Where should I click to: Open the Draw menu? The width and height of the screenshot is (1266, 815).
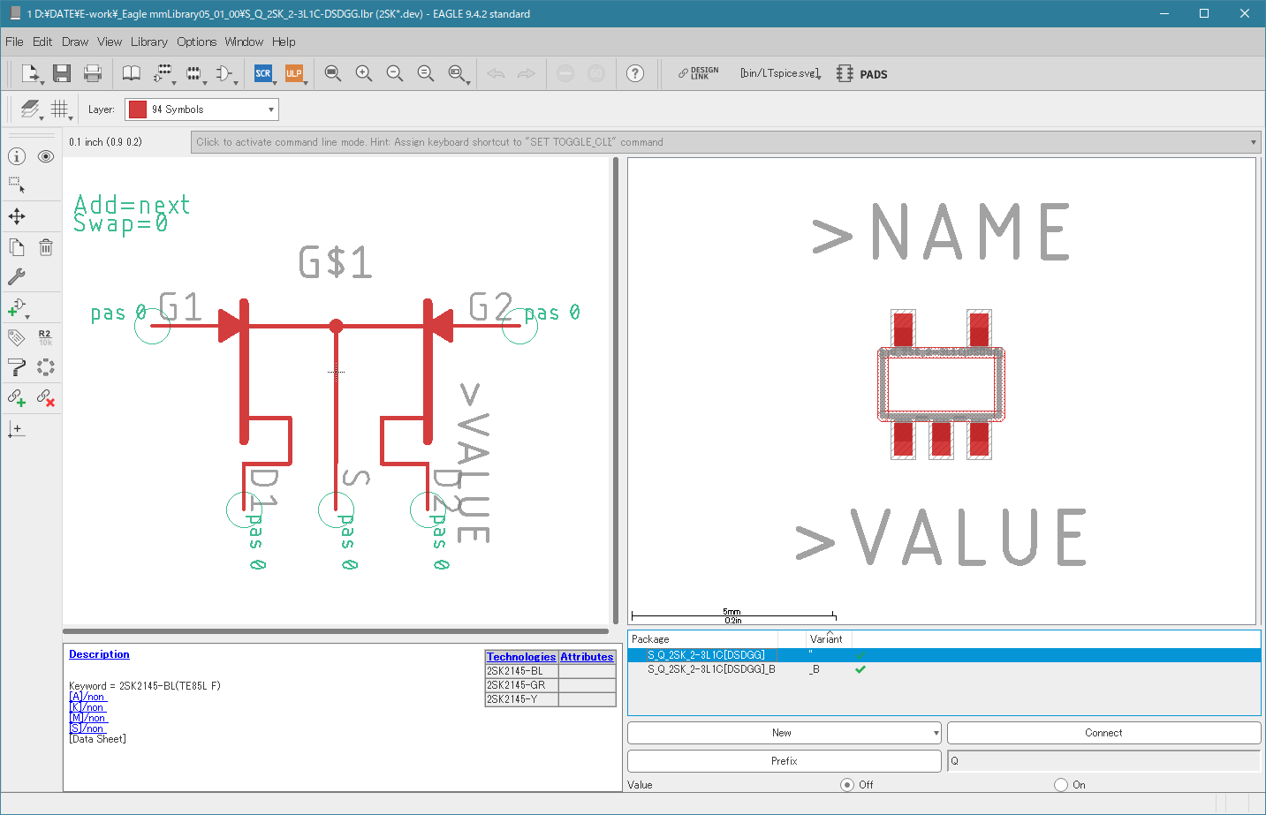[x=75, y=42]
